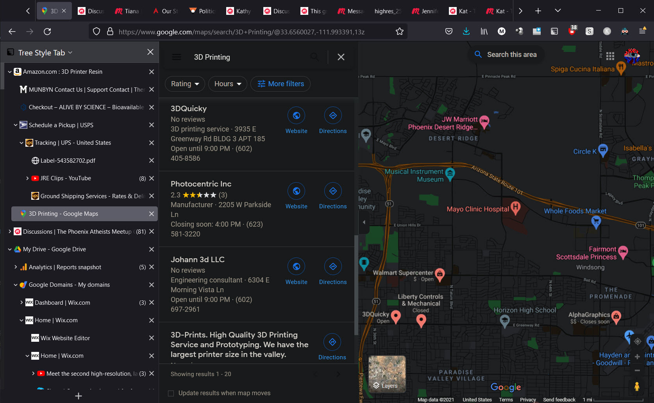Collapse the side panel arrow
654x403 pixels.
(364, 222)
